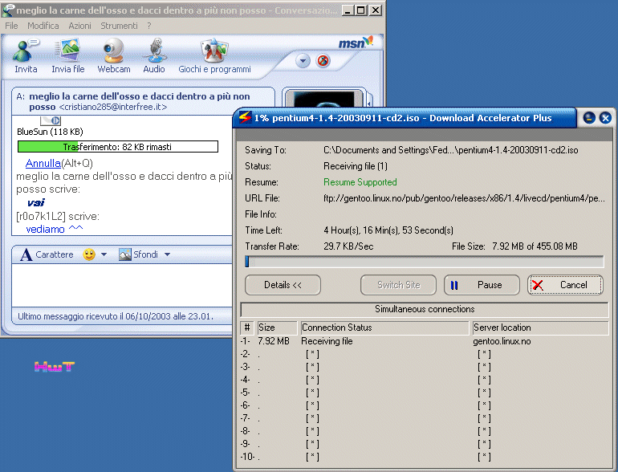Screen dimensions: 618x472
Task: Click the MSN conversation title bar icon
Action: click(x=8, y=10)
